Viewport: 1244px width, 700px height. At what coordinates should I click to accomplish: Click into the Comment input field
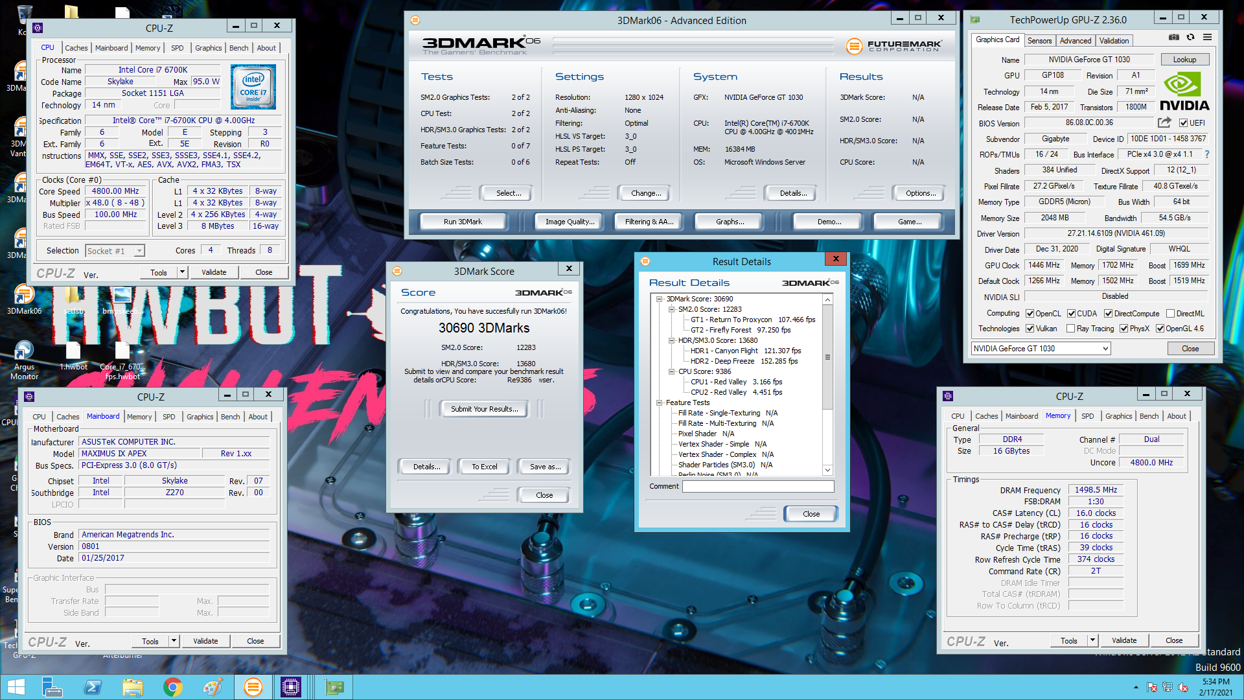[x=758, y=486]
